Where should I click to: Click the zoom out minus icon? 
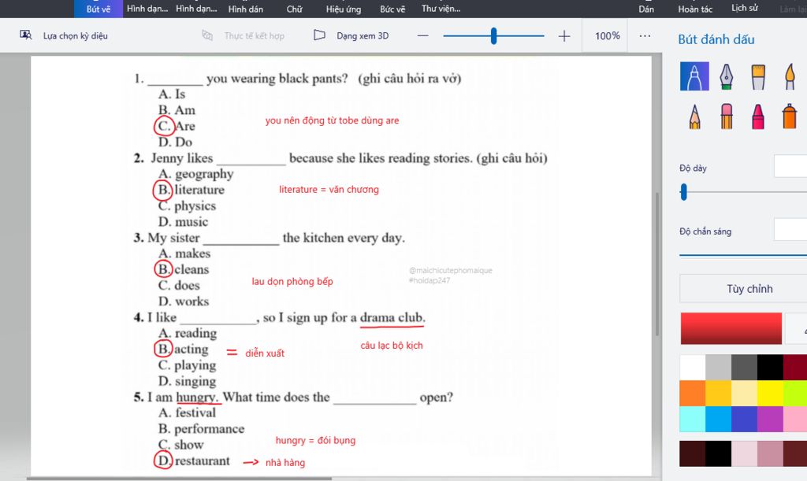point(423,36)
